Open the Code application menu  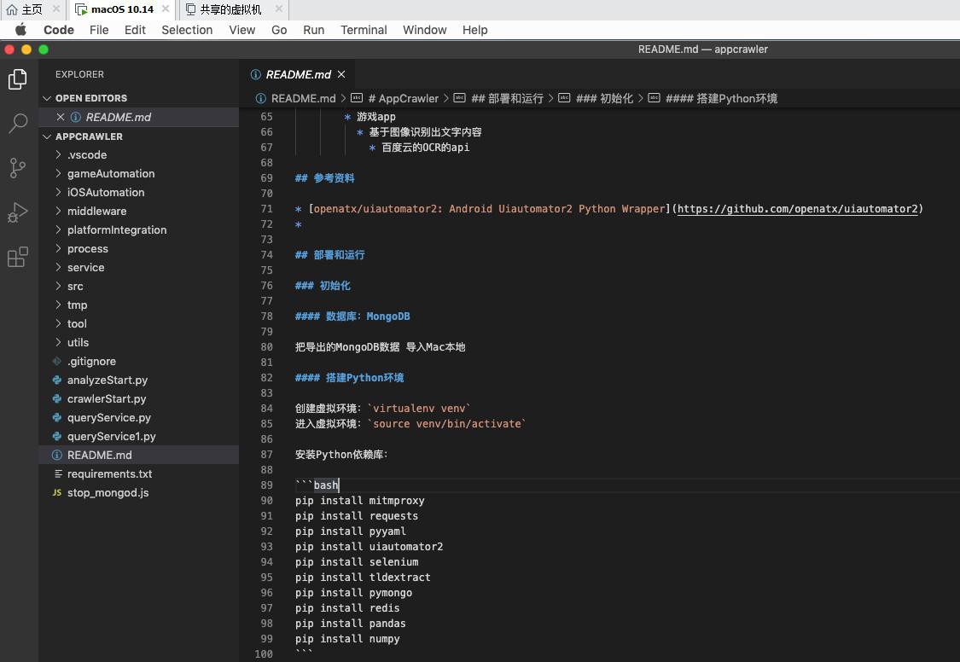click(59, 30)
